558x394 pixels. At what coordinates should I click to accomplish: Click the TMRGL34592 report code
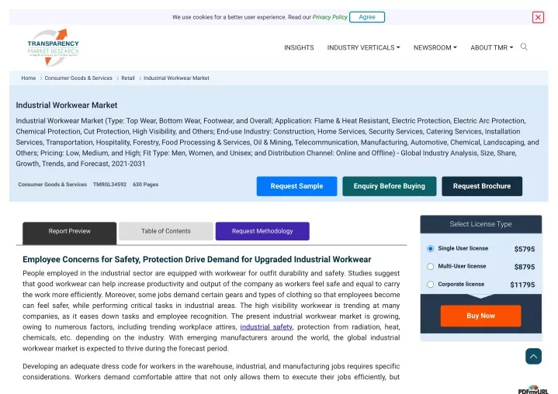pyautogui.click(x=109, y=184)
